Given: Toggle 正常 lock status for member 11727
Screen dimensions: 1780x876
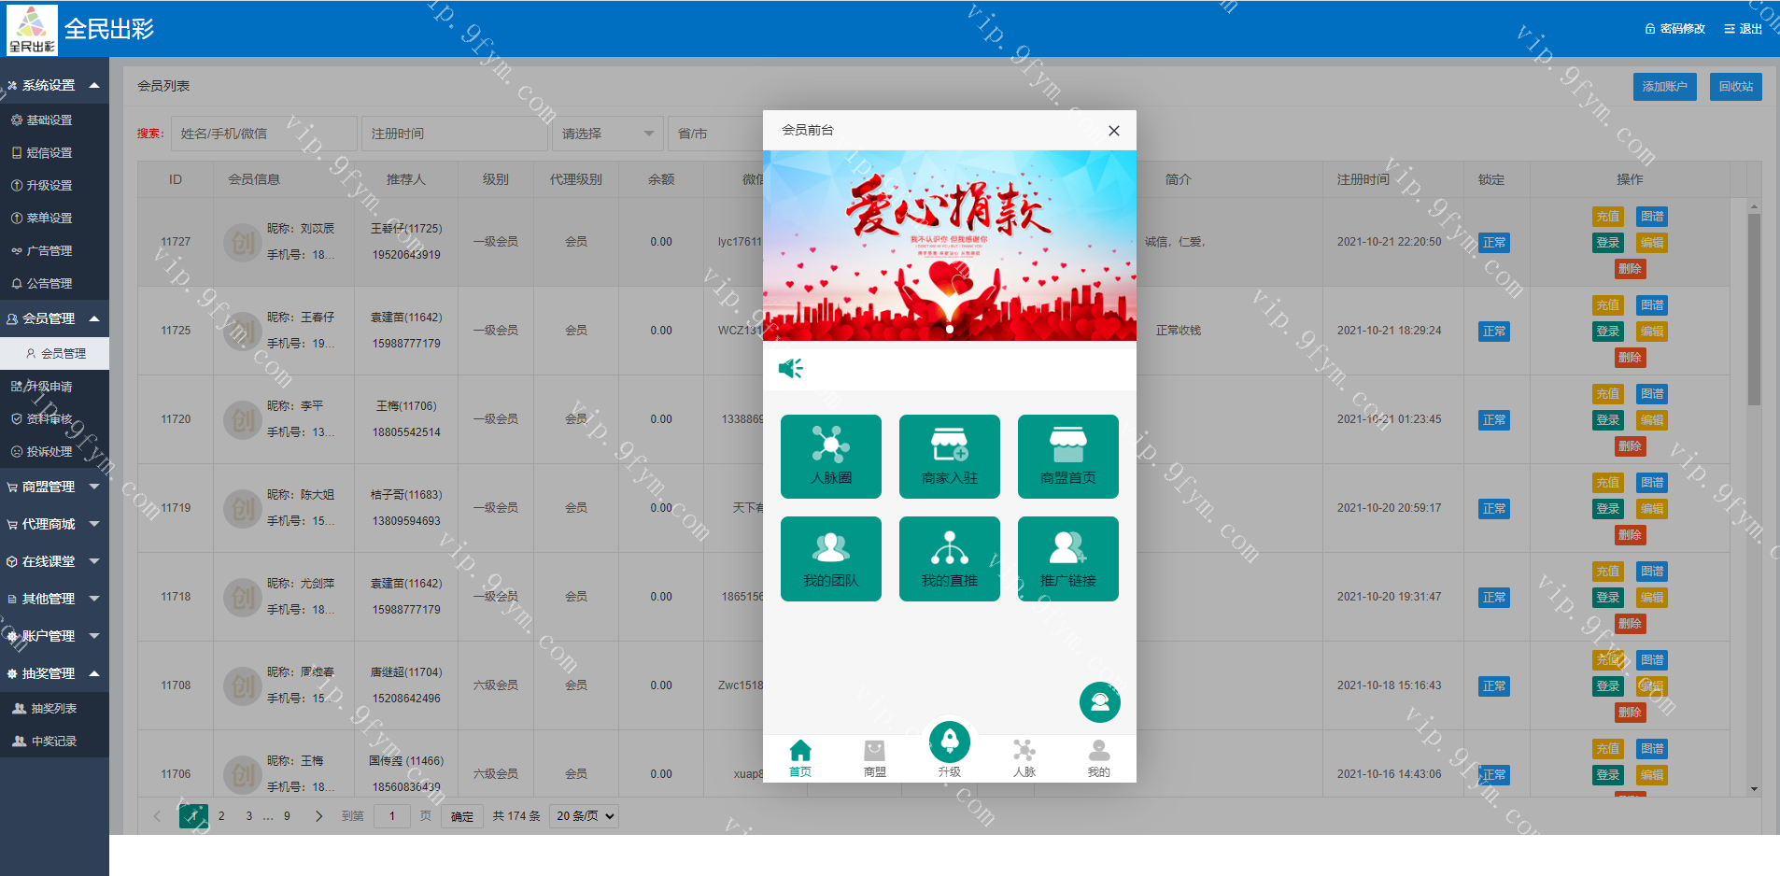Looking at the screenshot, I should [1493, 242].
